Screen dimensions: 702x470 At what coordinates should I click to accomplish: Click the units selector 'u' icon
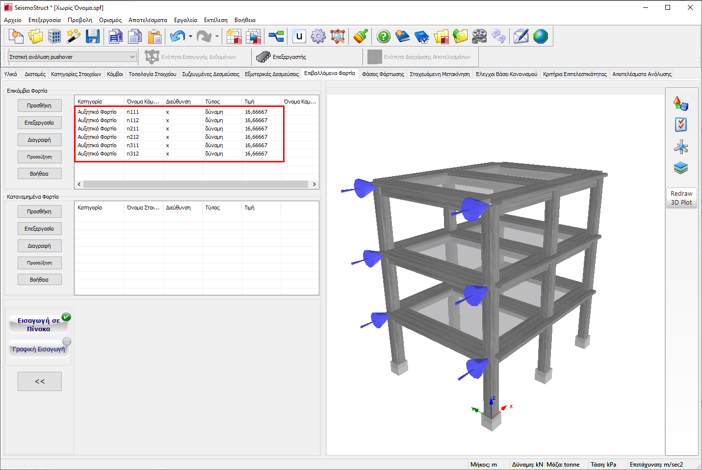299,36
